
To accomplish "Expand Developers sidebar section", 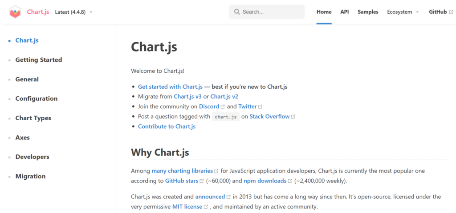I will point(32,157).
